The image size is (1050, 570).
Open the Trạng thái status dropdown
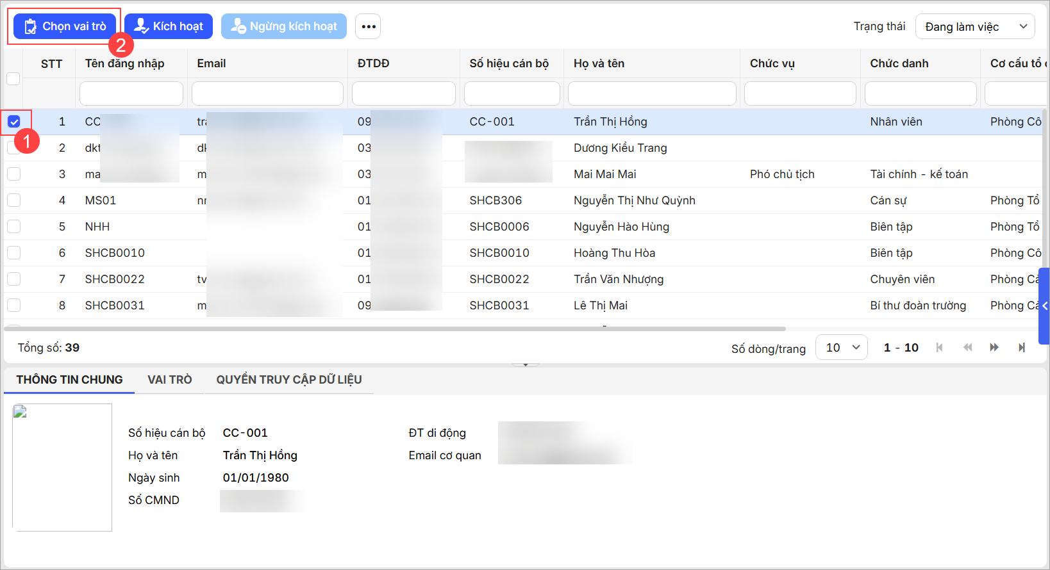pyautogui.click(x=974, y=26)
